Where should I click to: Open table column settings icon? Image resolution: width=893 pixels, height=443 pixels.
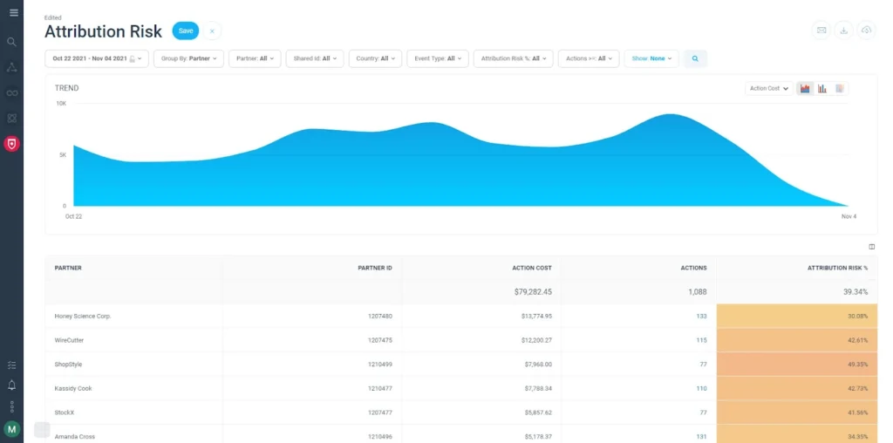[871, 247]
